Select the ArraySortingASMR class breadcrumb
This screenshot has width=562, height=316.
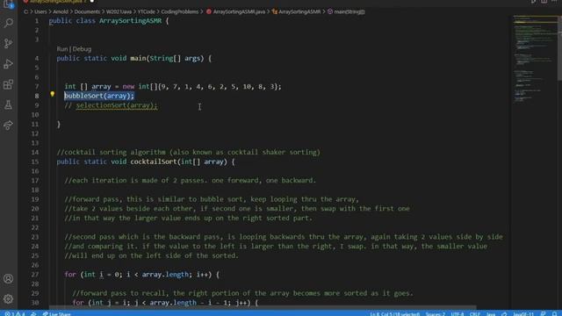pos(297,11)
